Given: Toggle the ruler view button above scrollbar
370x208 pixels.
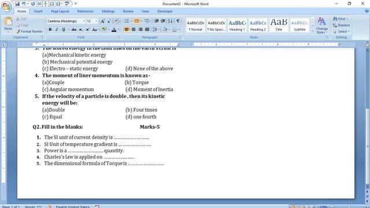Looking at the screenshot, I should click(x=368, y=44).
